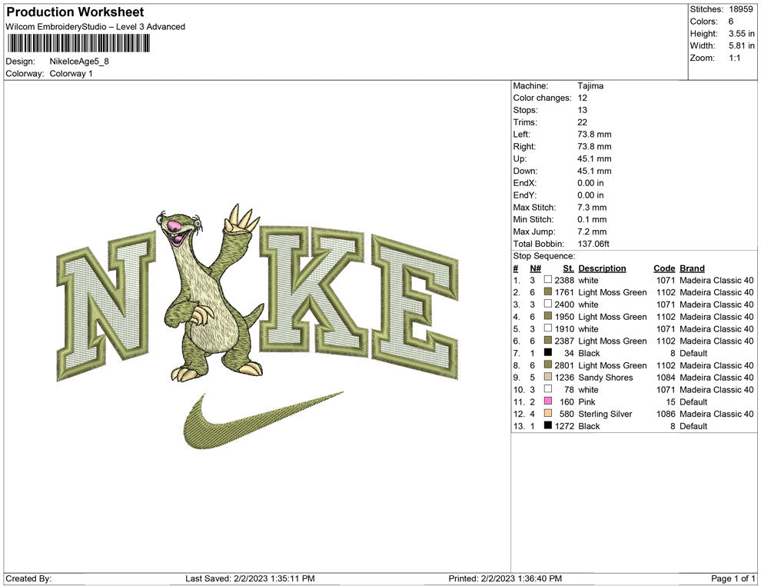The height and width of the screenshot is (586, 761).
Task: Click the Color changes value '12'
Action: point(582,98)
